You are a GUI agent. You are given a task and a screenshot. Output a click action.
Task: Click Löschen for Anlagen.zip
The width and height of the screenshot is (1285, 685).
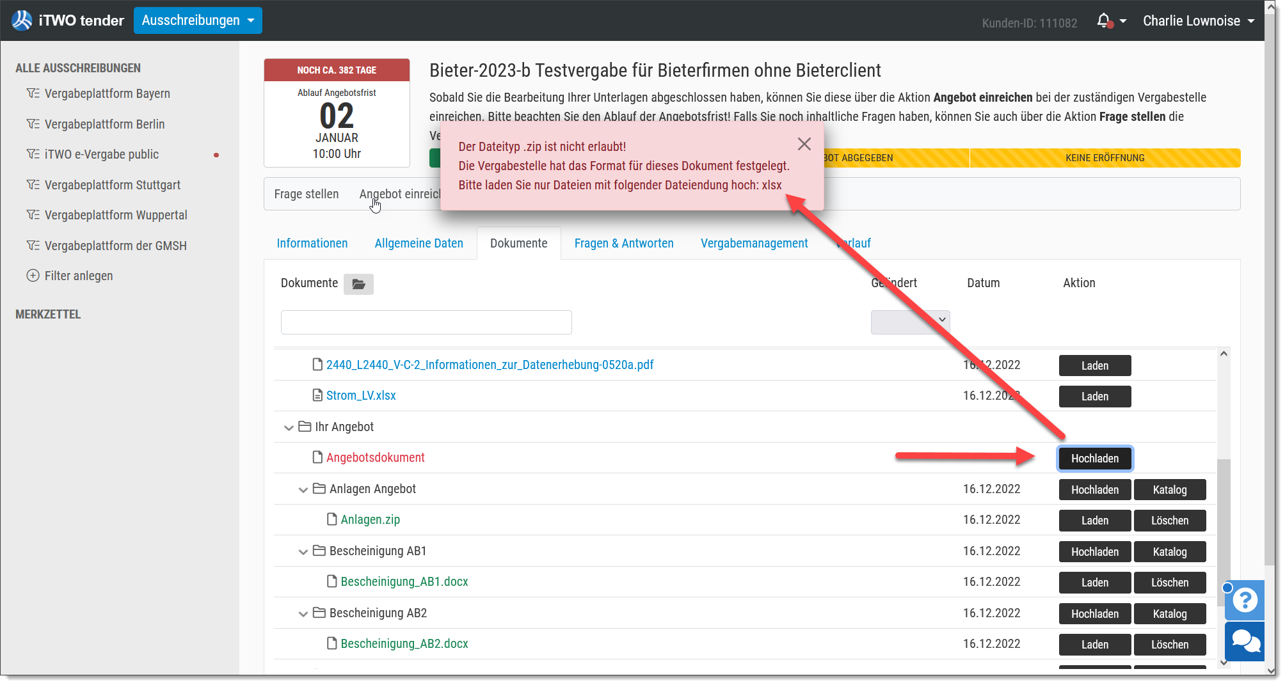coord(1170,521)
